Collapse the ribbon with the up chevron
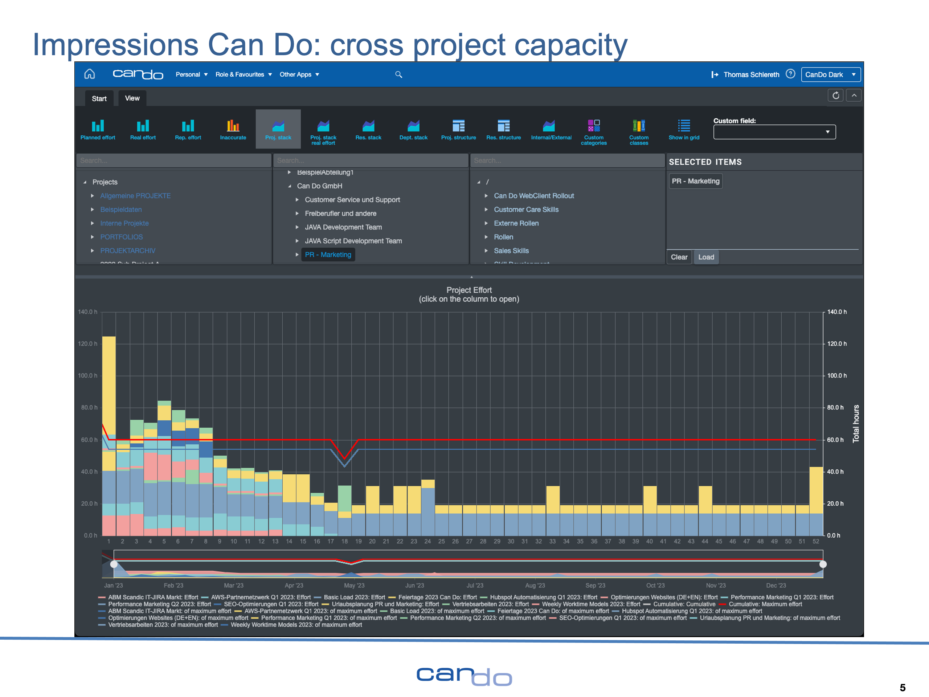 [854, 95]
